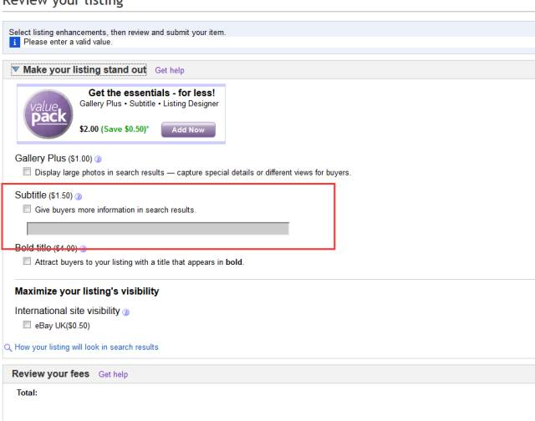Open Get help beside Review your fees
The image size is (535, 421).
click(114, 374)
